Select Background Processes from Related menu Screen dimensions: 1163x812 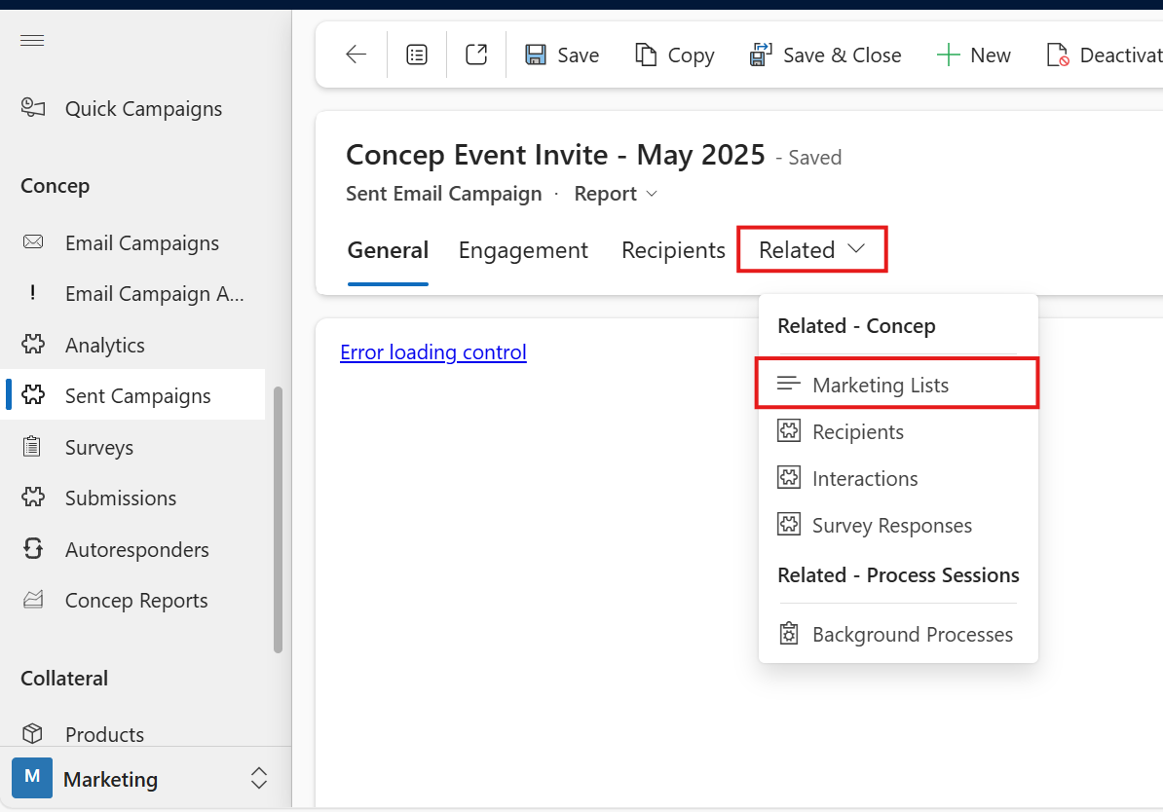(897, 634)
